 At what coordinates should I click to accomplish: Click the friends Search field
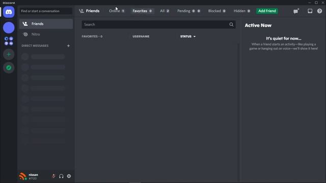tap(158, 24)
